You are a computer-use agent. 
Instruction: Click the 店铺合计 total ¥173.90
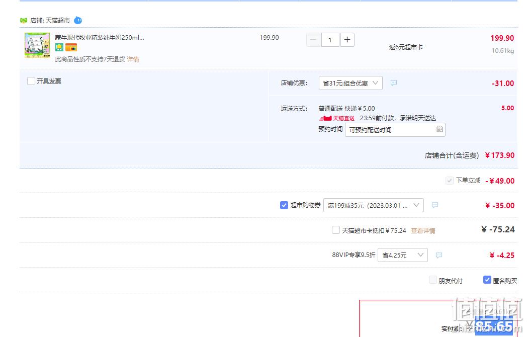click(499, 155)
